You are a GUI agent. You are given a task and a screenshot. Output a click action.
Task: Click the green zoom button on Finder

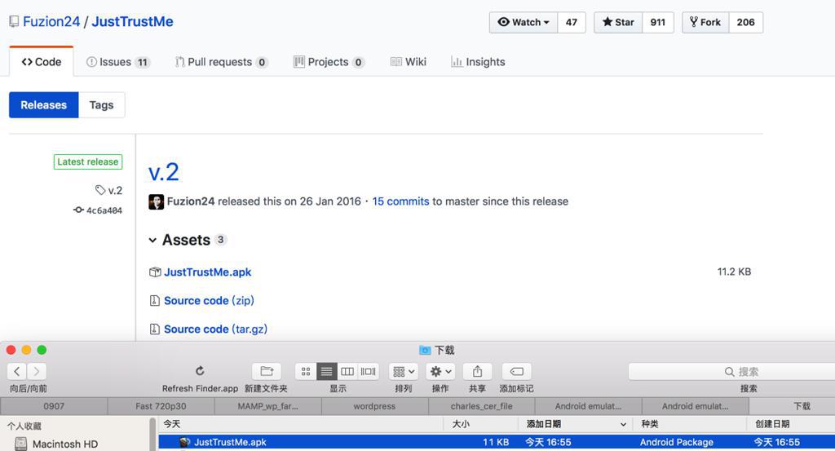tap(42, 350)
